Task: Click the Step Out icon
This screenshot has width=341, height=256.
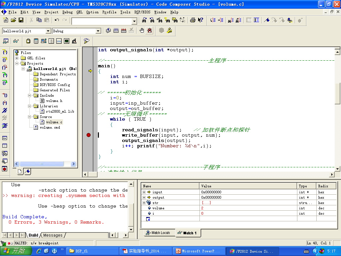Action: [5, 67]
